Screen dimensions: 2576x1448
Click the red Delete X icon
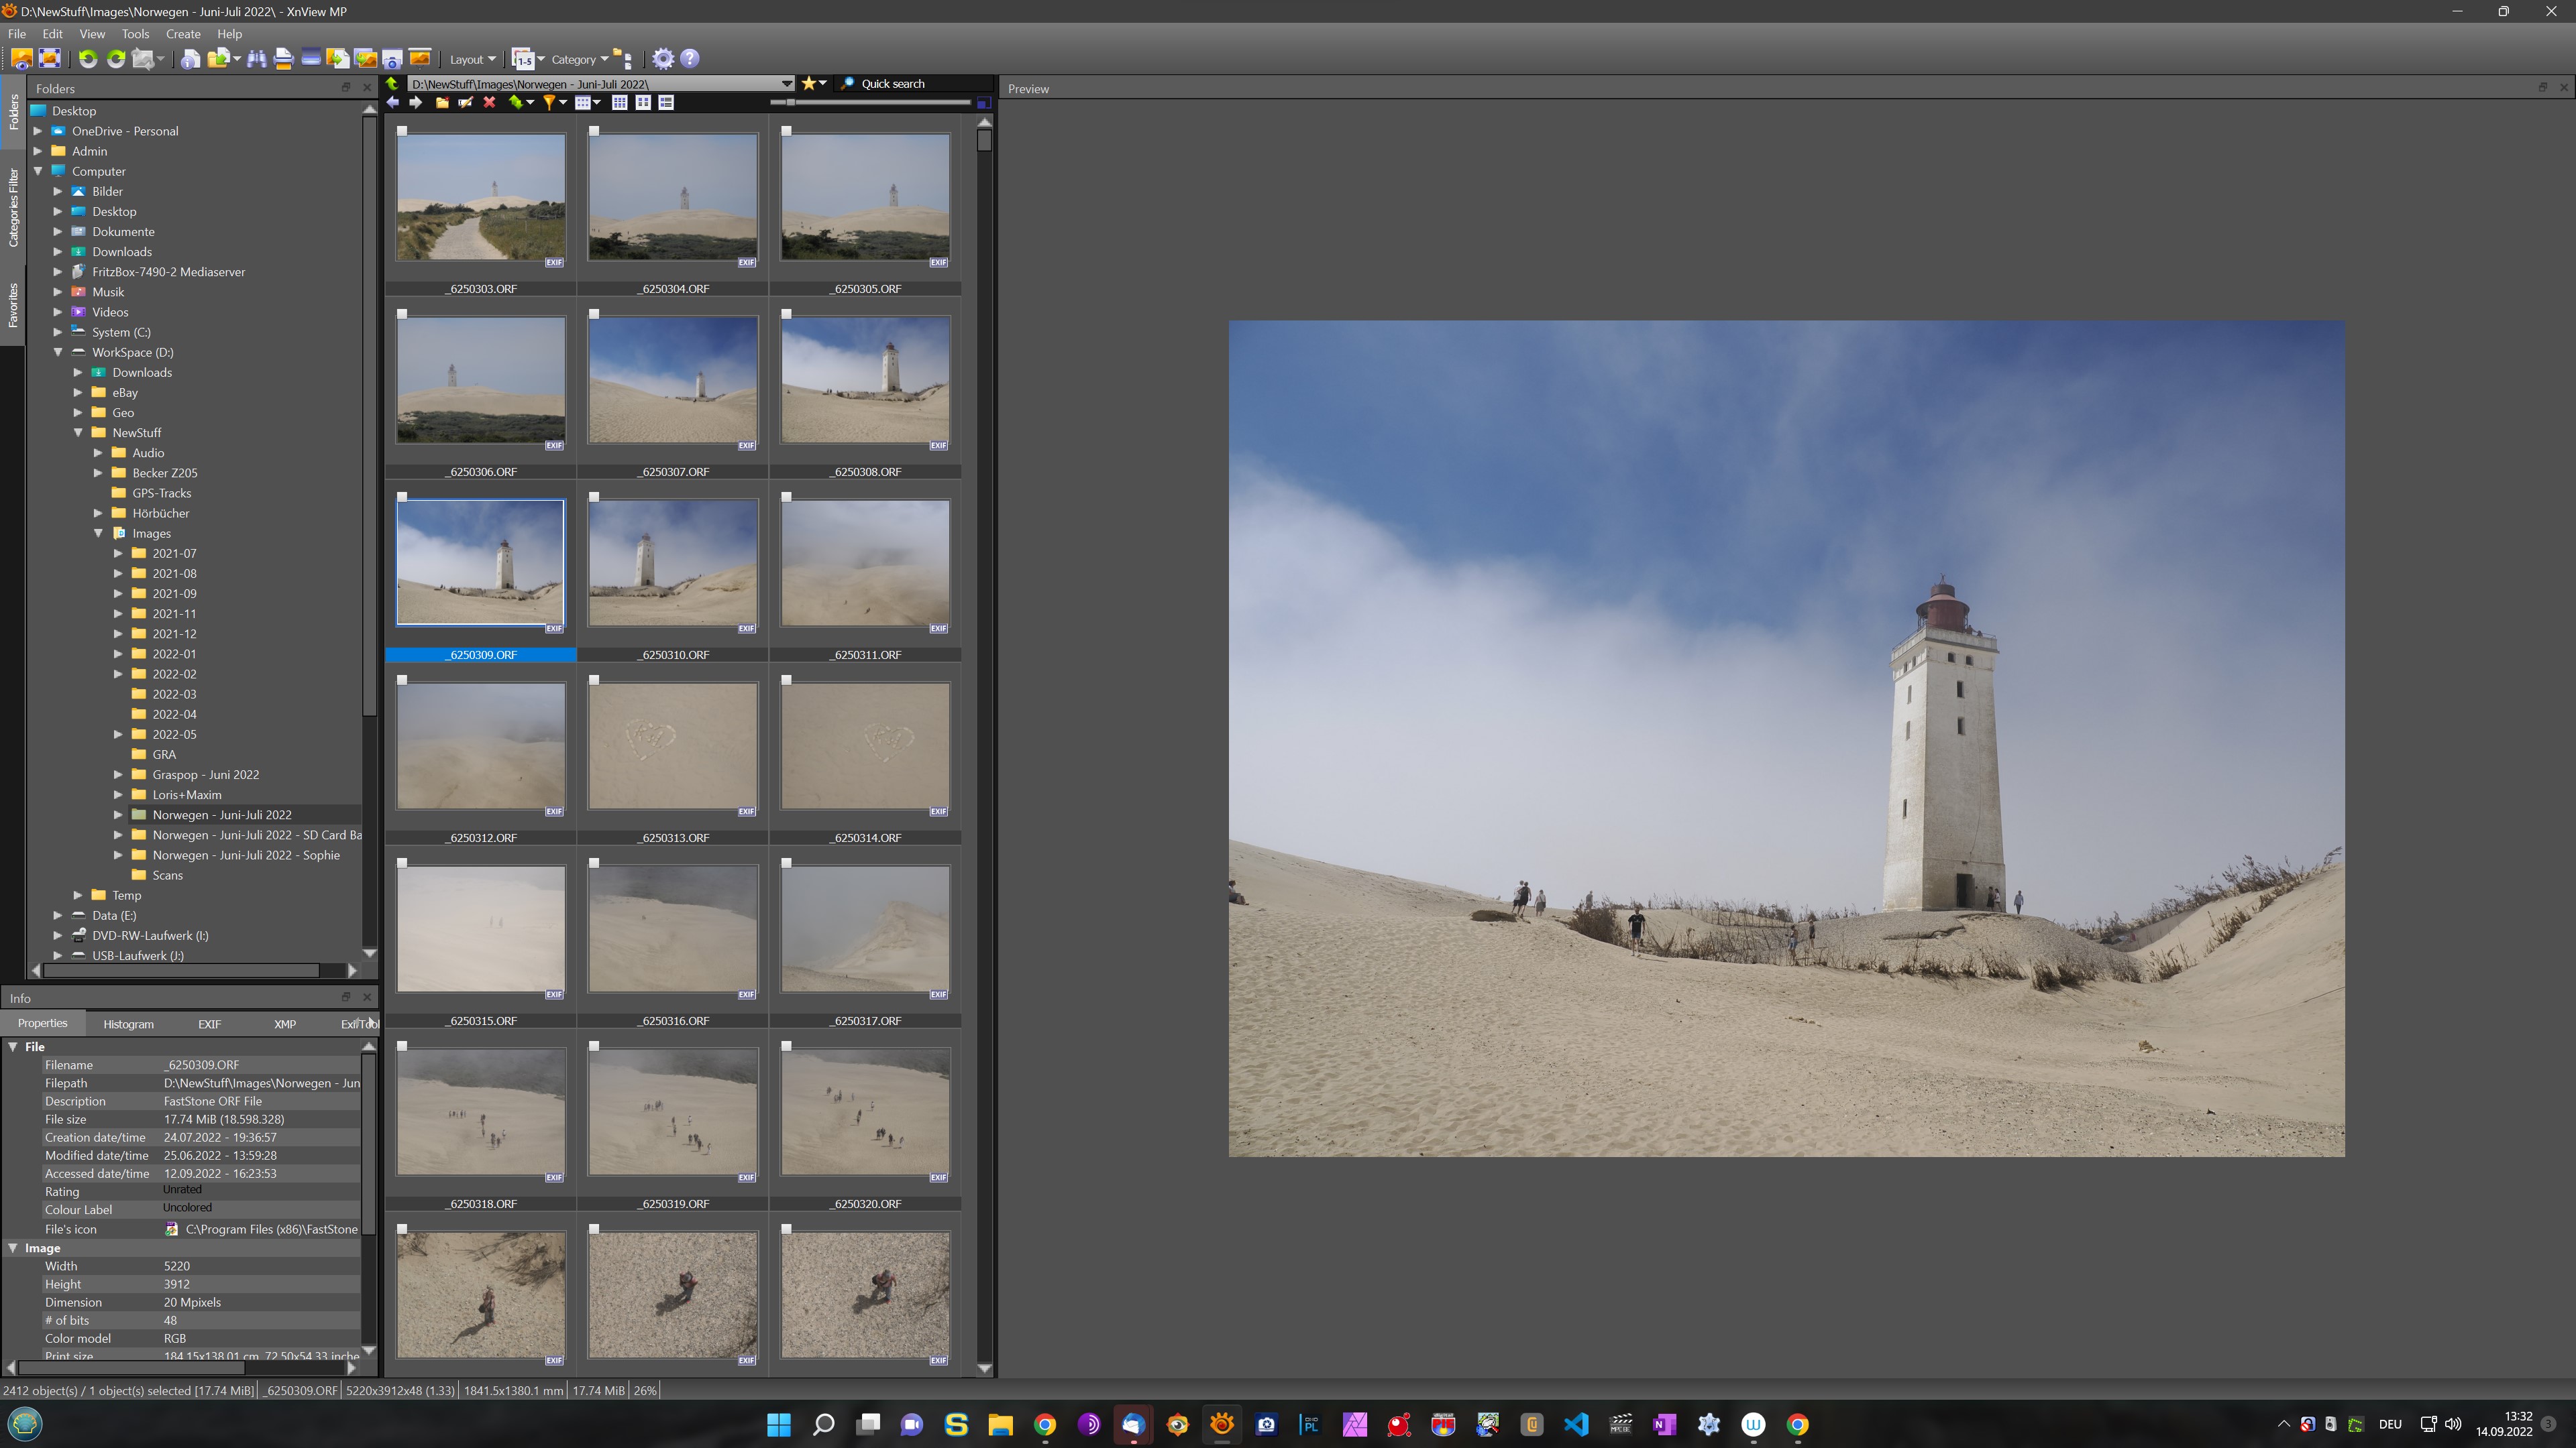489,102
